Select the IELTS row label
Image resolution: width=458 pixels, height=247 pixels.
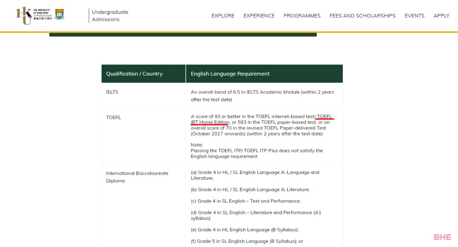[112, 92]
